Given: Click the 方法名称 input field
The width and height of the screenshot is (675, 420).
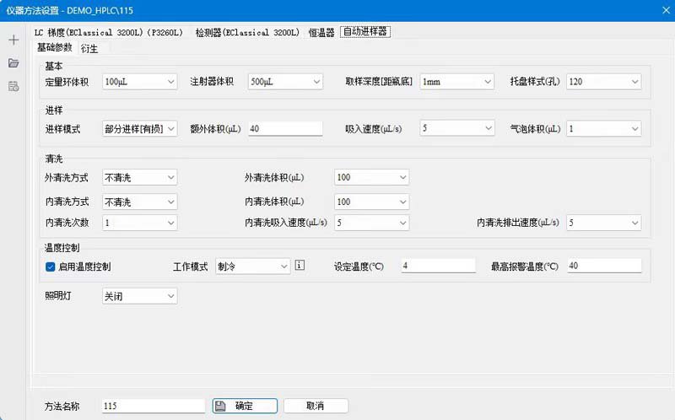Looking at the screenshot, I should (x=154, y=406).
